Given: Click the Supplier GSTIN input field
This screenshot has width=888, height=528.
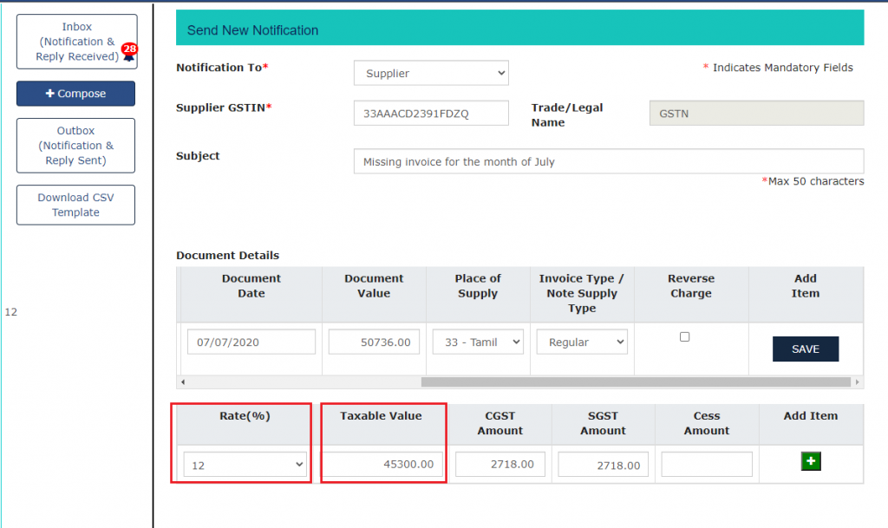Looking at the screenshot, I should tap(431, 114).
